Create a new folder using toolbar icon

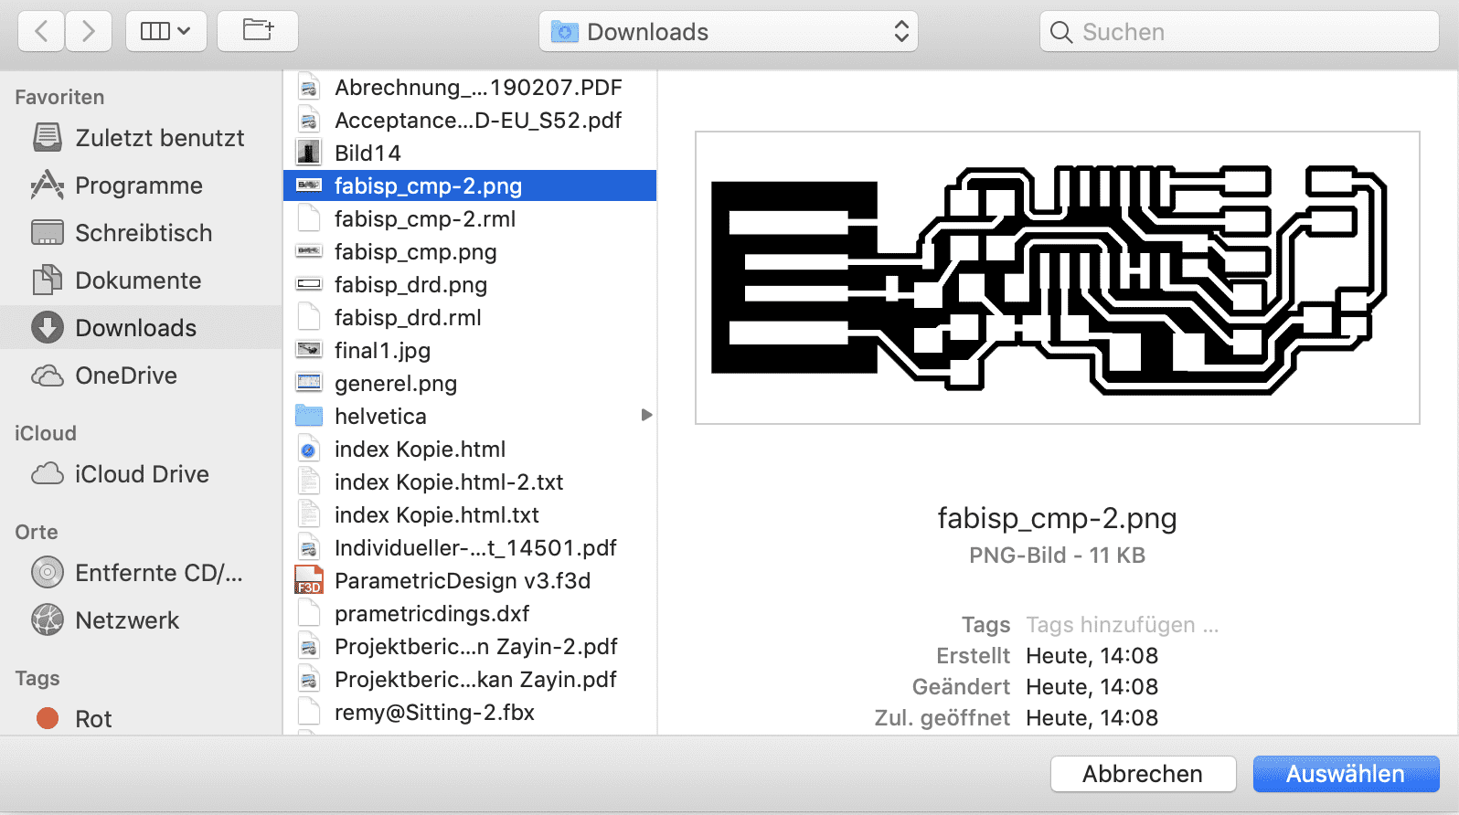point(258,32)
